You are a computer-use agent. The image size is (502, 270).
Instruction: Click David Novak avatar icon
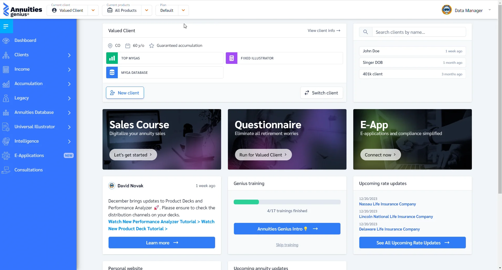[x=112, y=186]
